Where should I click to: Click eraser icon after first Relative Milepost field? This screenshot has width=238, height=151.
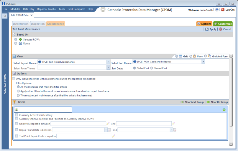point(108,124)
